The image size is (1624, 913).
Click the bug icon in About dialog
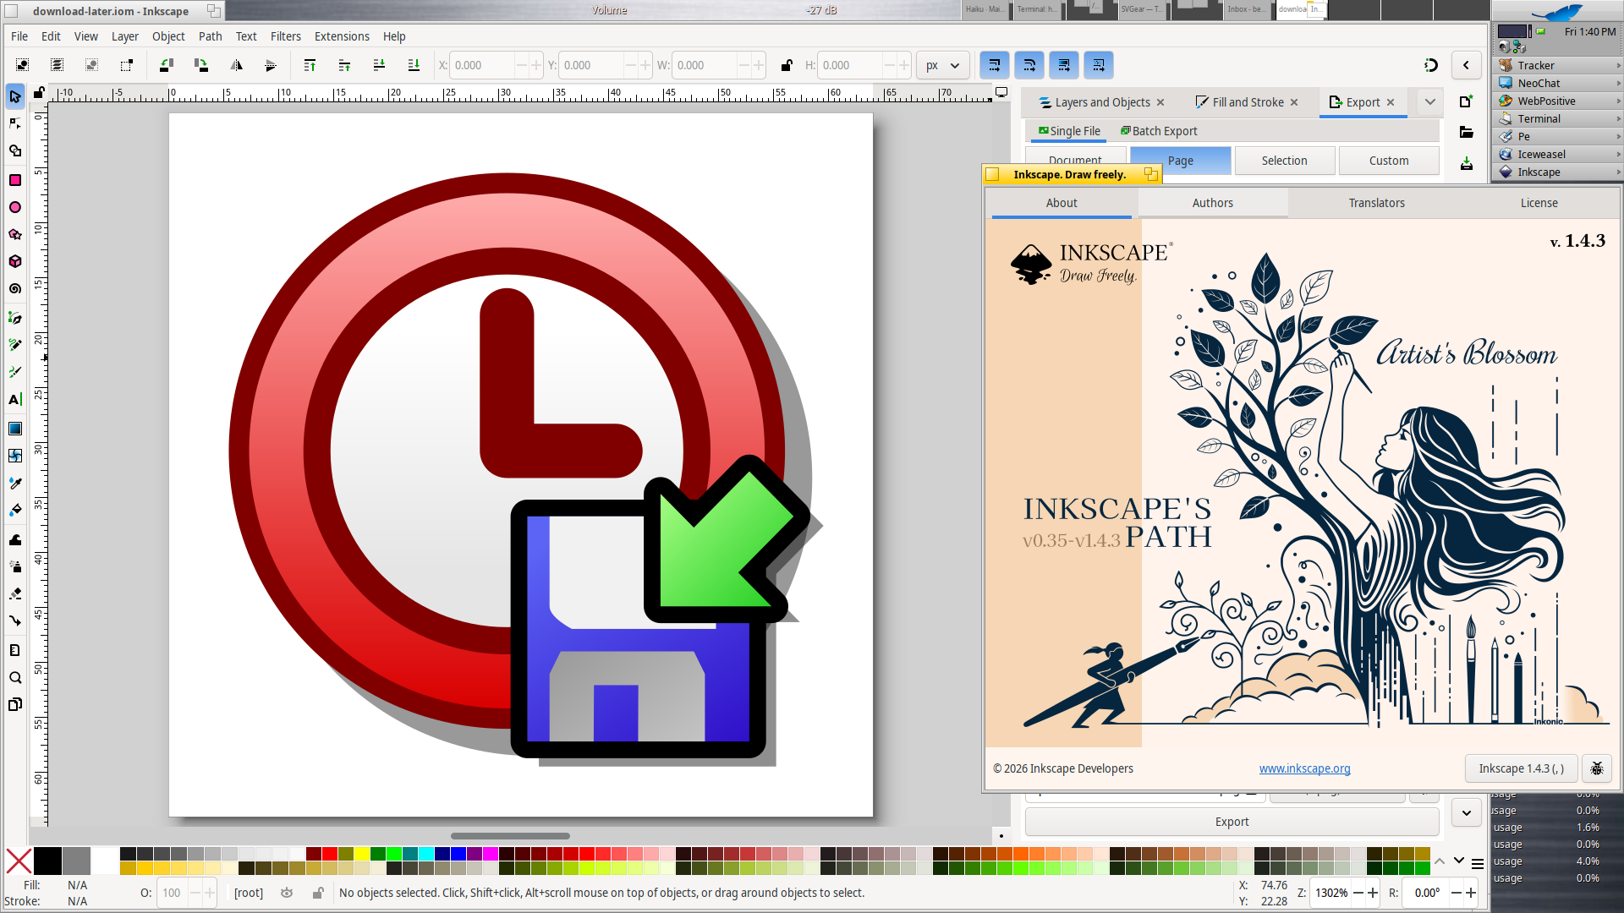[x=1597, y=768]
